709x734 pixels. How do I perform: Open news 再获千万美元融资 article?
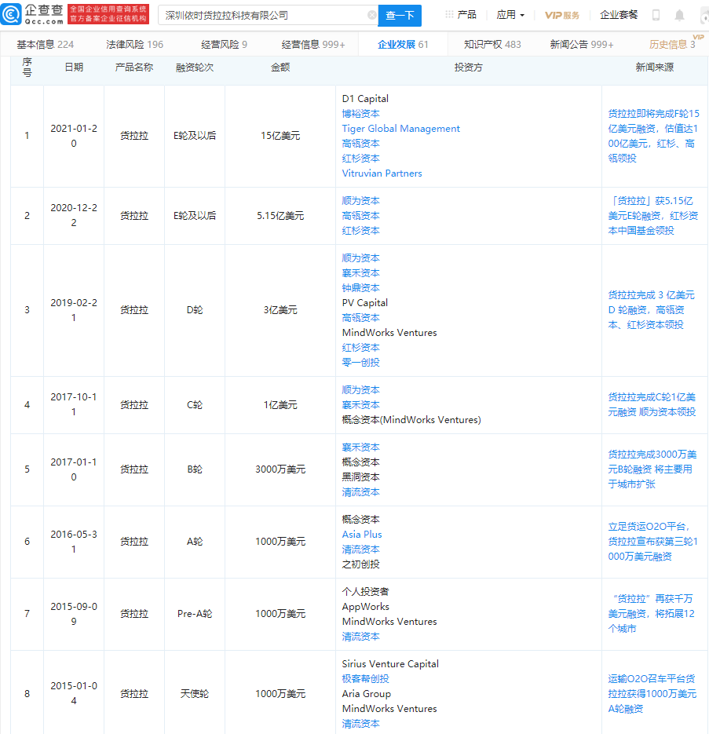tap(652, 614)
